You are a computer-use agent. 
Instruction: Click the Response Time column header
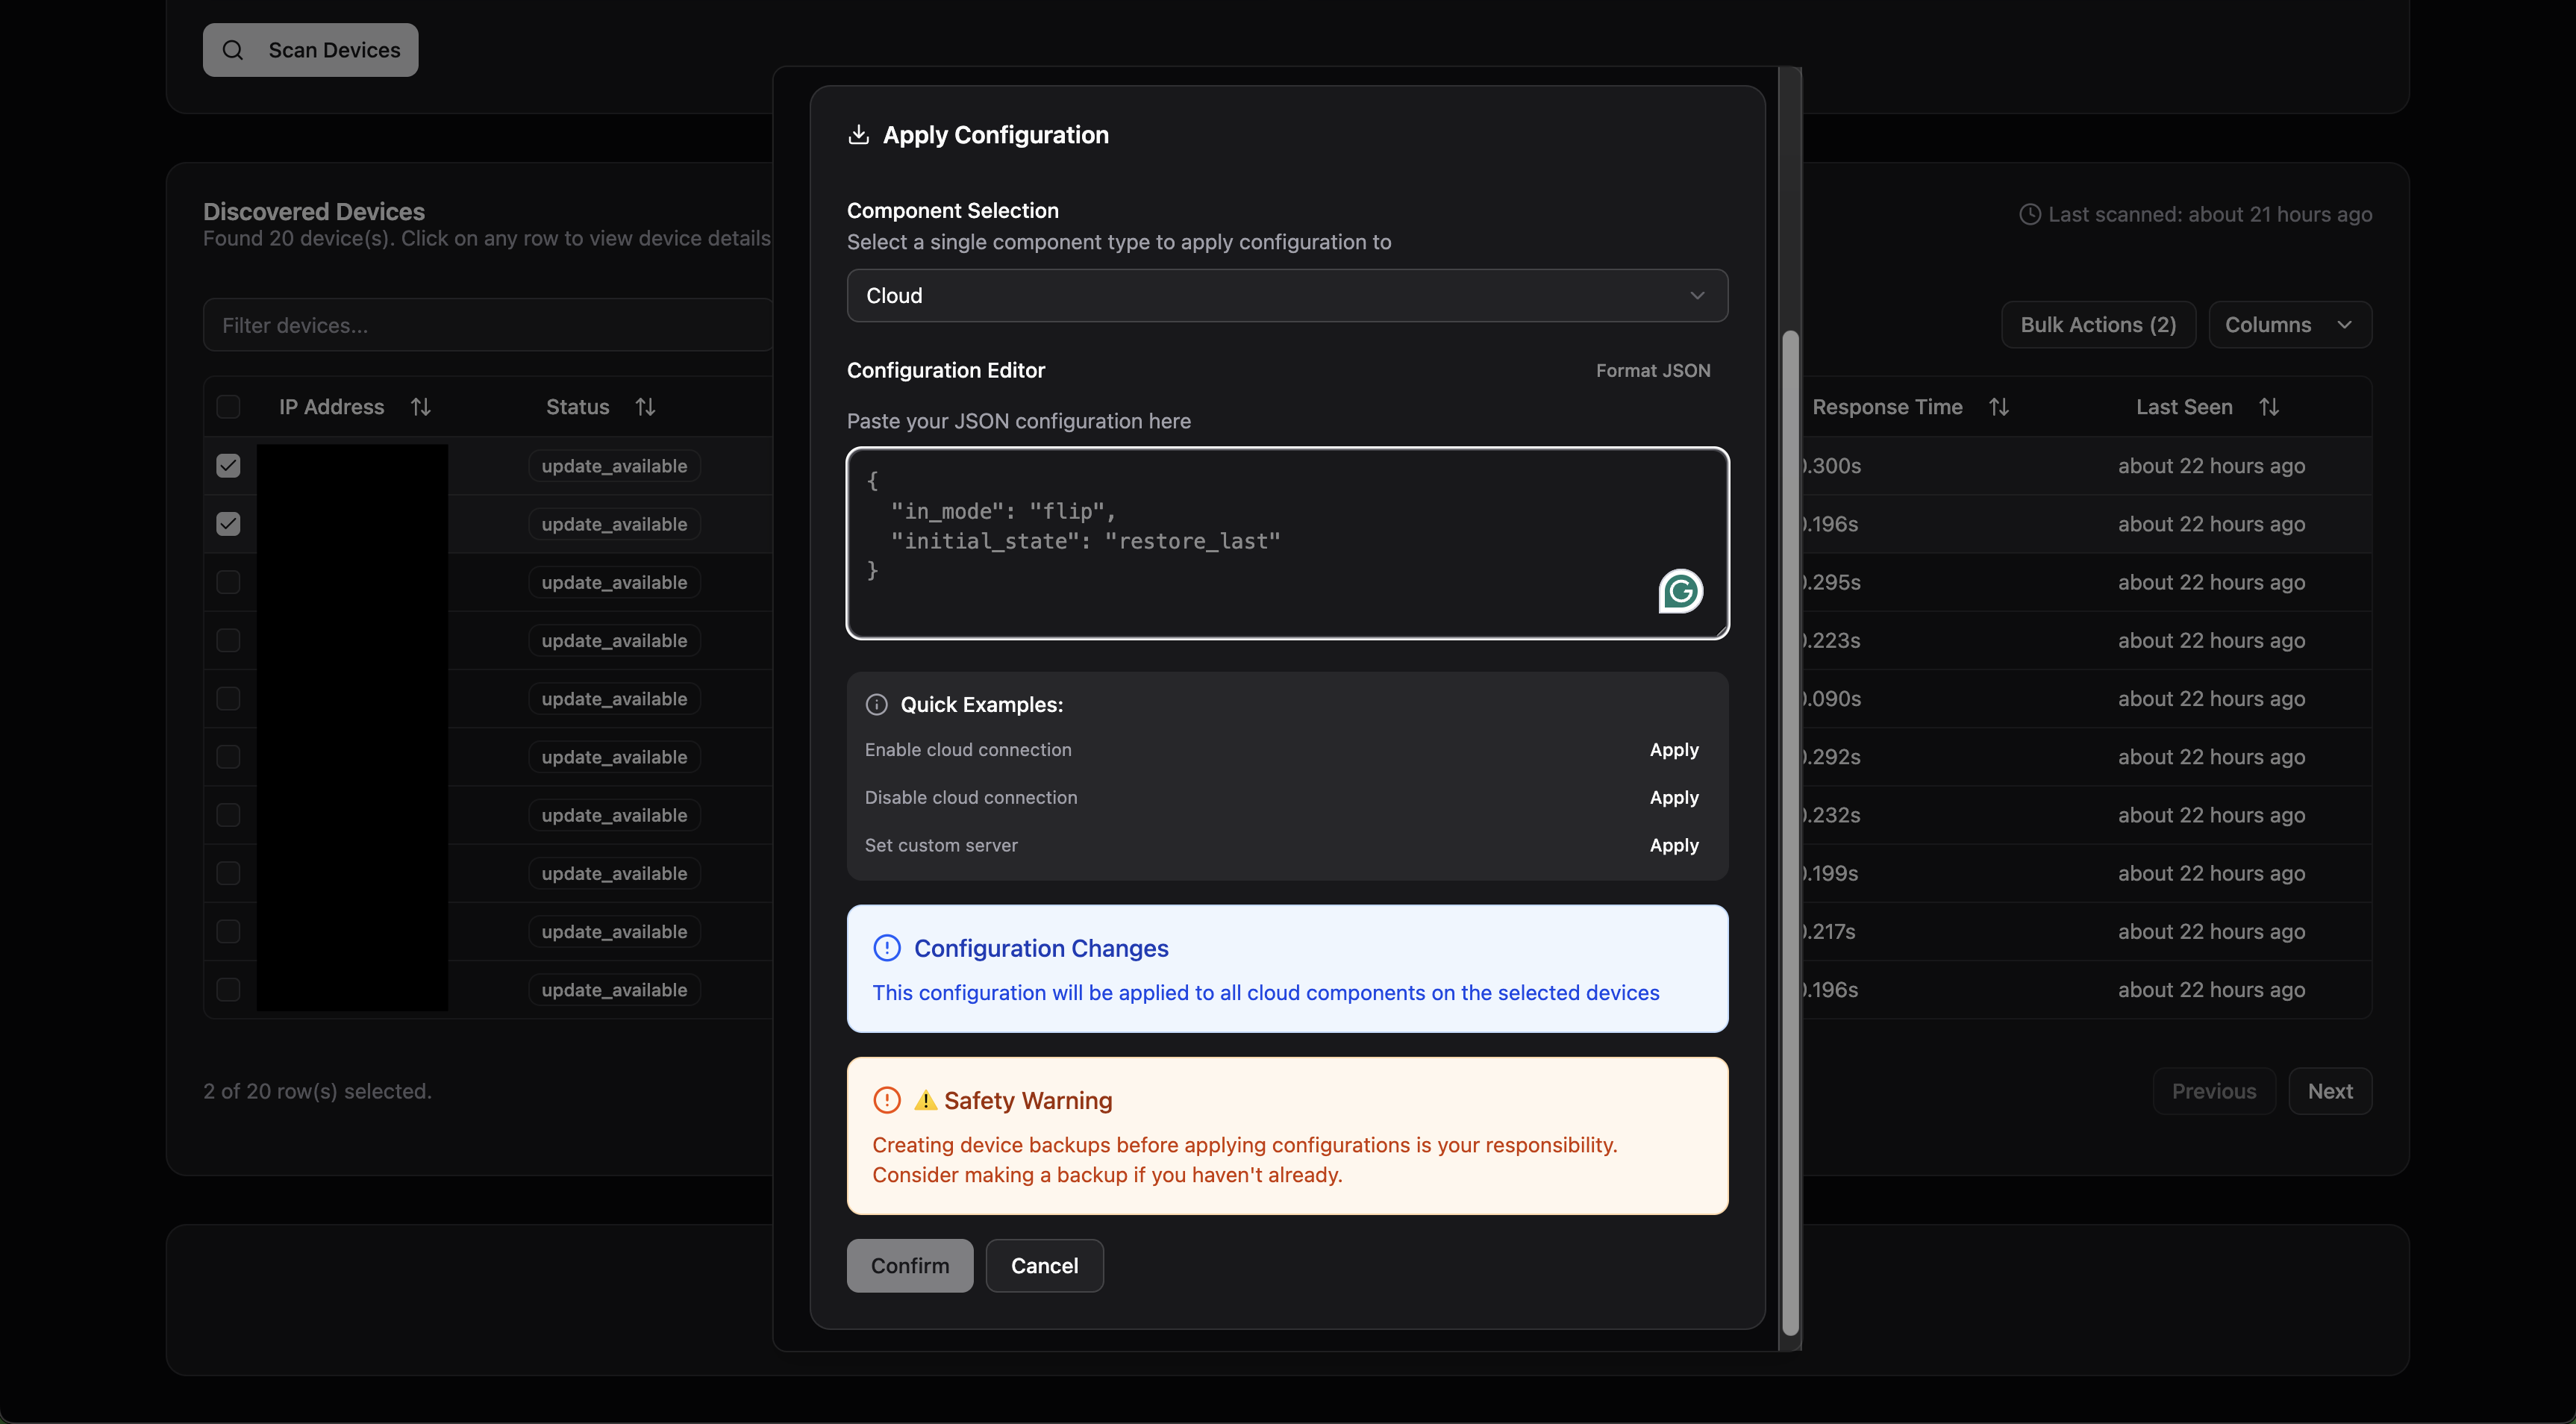(1887, 407)
